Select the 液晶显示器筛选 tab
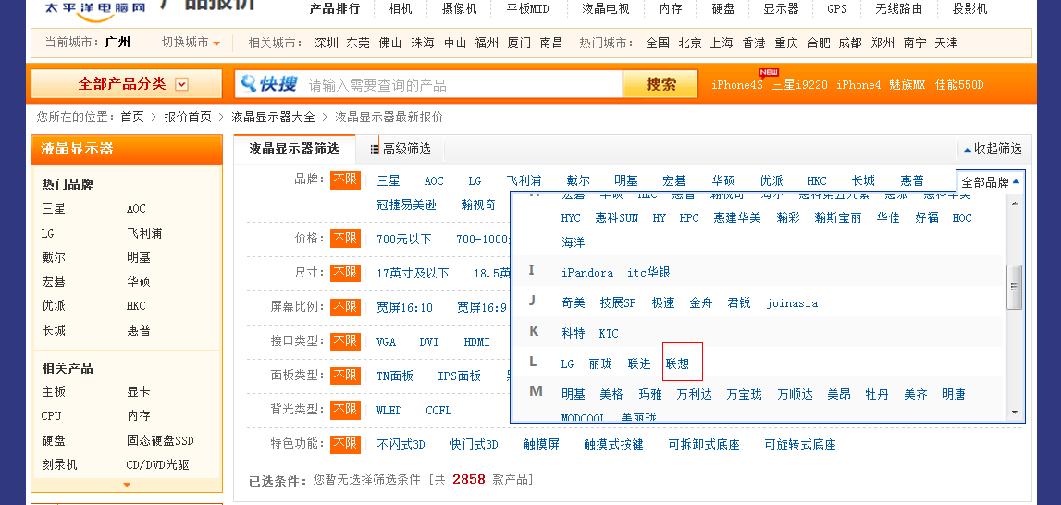Screen dimensions: 1061x505 click(293, 148)
